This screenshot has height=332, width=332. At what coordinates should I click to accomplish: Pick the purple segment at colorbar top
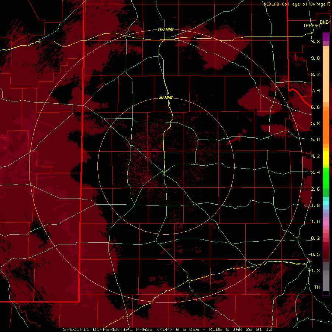point(326,37)
